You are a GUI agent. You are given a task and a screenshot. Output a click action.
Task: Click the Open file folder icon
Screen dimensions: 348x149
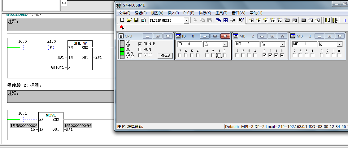(x=129, y=20)
